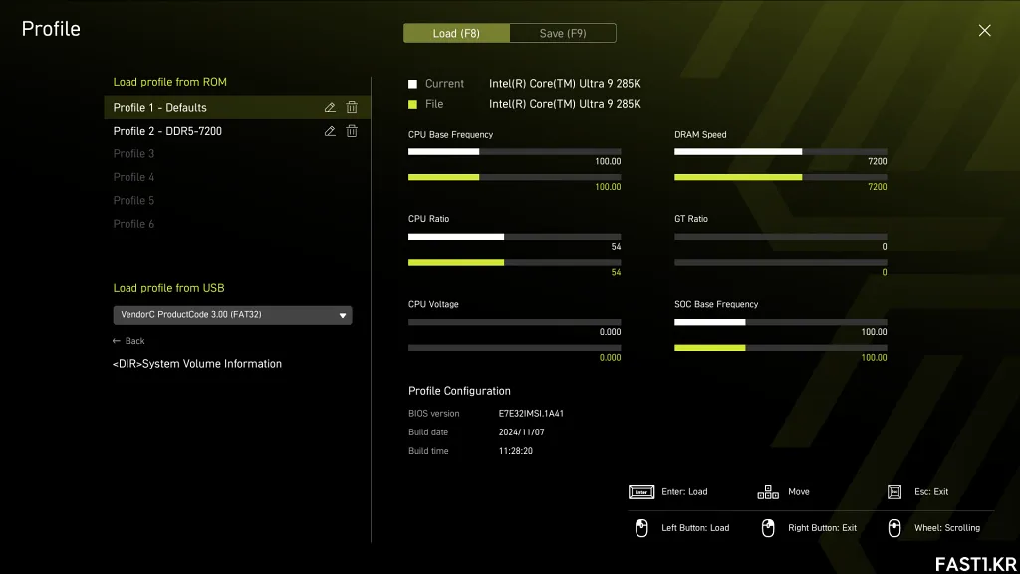This screenshot has width=1020, height=574.
Task: Click the white CPU Ratio bar
Action: tap(456, 237)
